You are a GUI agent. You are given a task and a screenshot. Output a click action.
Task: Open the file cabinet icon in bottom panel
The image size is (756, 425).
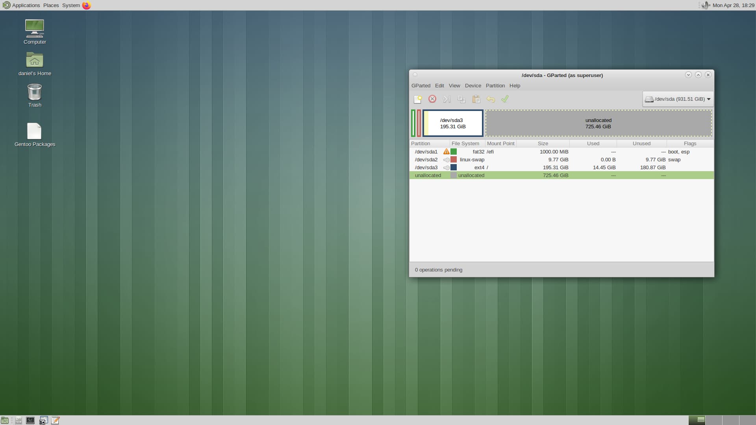18,420
